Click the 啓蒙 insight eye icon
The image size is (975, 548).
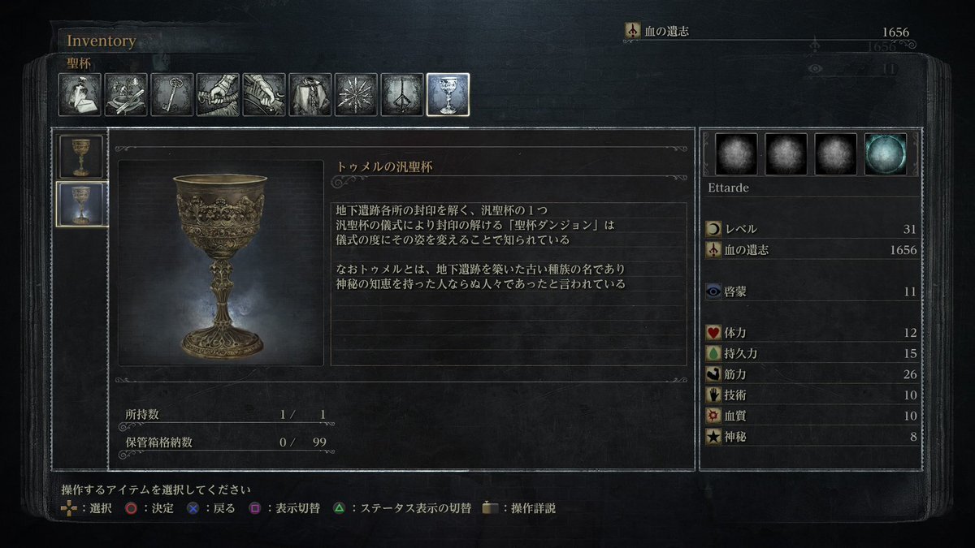pyautogui.click(x=713, y=291)
